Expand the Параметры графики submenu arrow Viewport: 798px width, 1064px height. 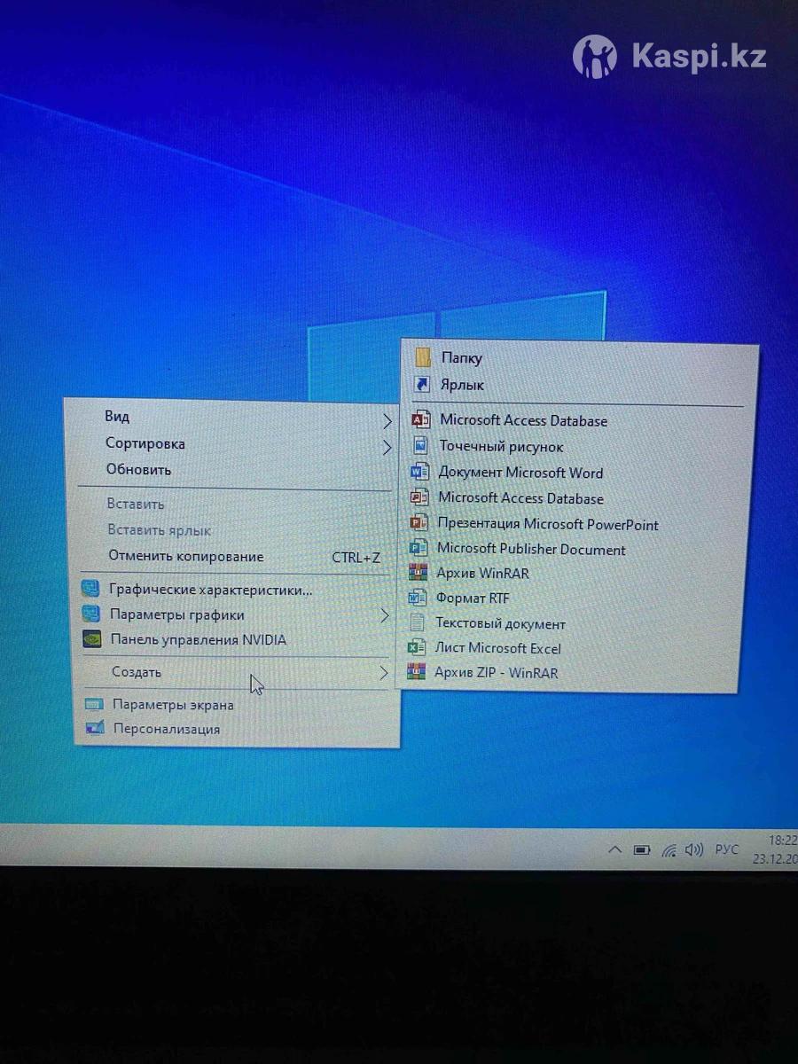click(x=384, y=614)
